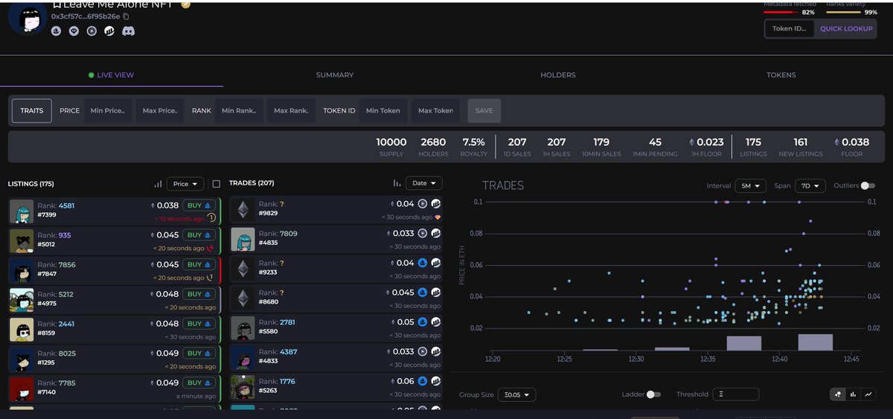The width and height of the screenshot is (893, 419).
Task: Open the Interval 5M dropdown
Action: pyautogui.click(x=750, y=186)
